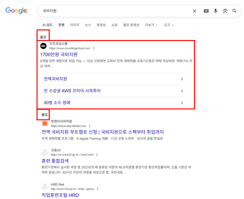Image resolution: width=244 pixels, height=199 pixels.
Task: Submit search with magnifying glass icon
Action: (x=234, y=11)
